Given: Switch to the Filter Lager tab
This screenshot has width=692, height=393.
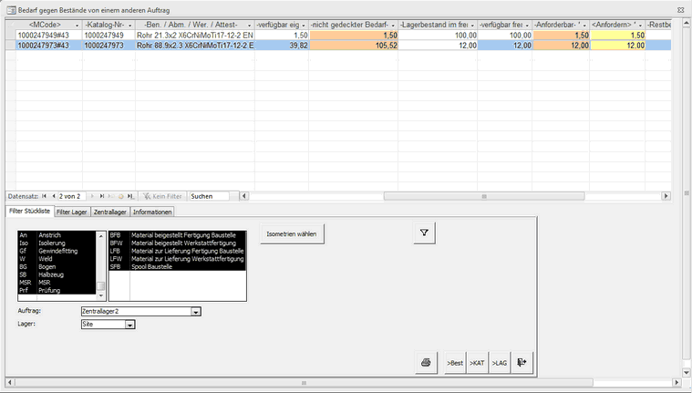Looking at the screenshot, I should point(72,212).
